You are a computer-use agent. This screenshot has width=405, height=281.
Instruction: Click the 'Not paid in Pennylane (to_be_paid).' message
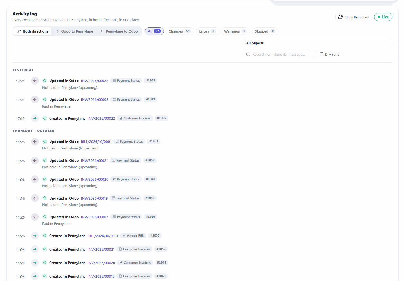click(71, 148)
